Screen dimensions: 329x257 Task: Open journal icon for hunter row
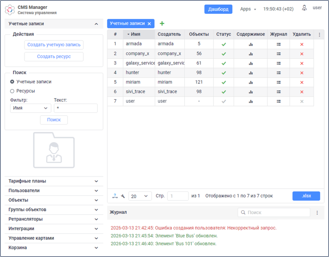[x=278, y=73]
